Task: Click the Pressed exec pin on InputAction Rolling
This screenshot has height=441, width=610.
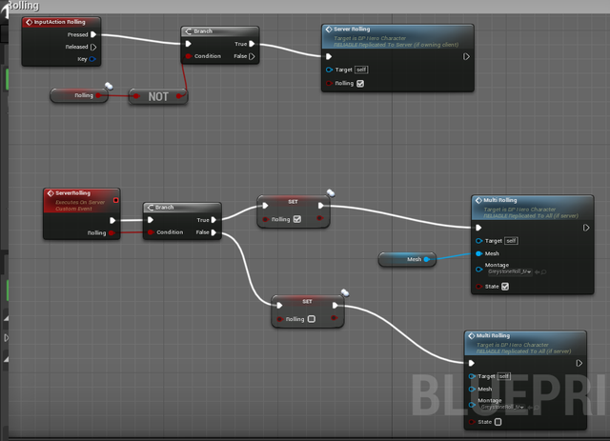Action: click(93, 34)
